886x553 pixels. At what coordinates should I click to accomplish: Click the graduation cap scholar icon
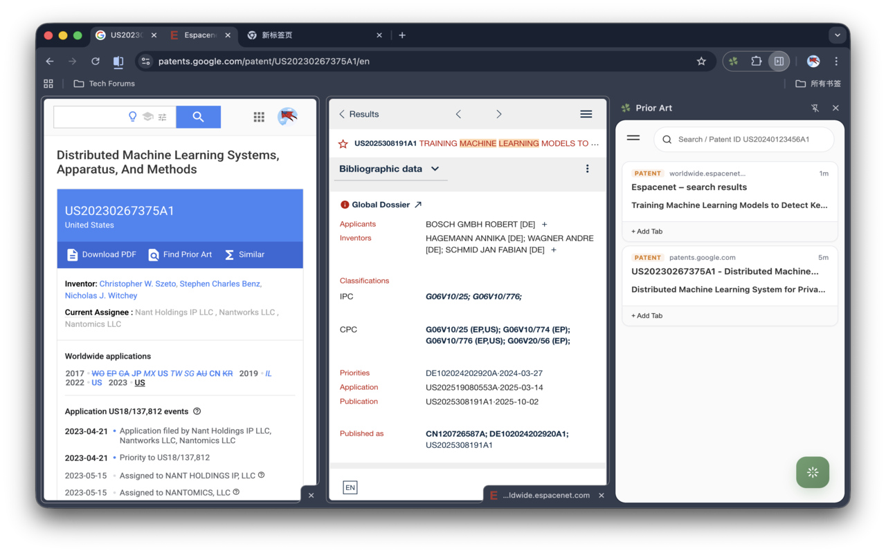(147, 117)
